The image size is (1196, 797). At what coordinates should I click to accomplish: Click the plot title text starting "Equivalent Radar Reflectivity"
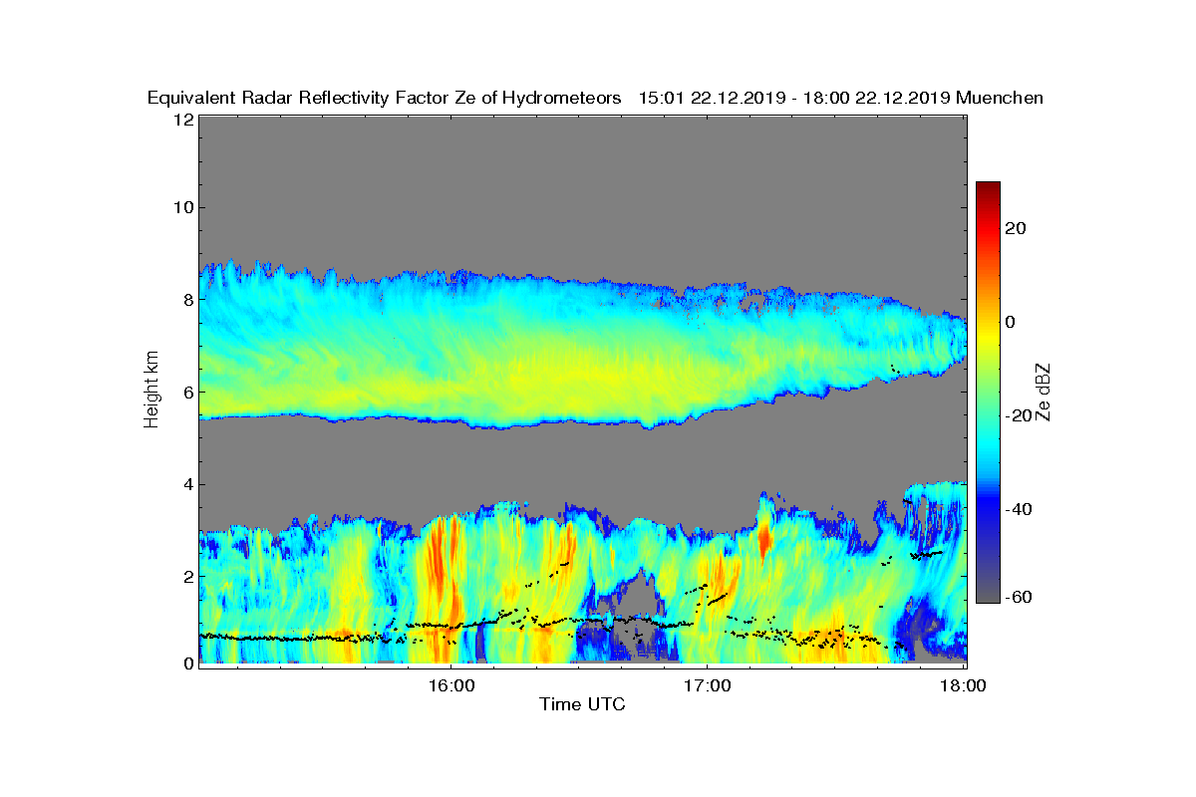tap(384, 98)
